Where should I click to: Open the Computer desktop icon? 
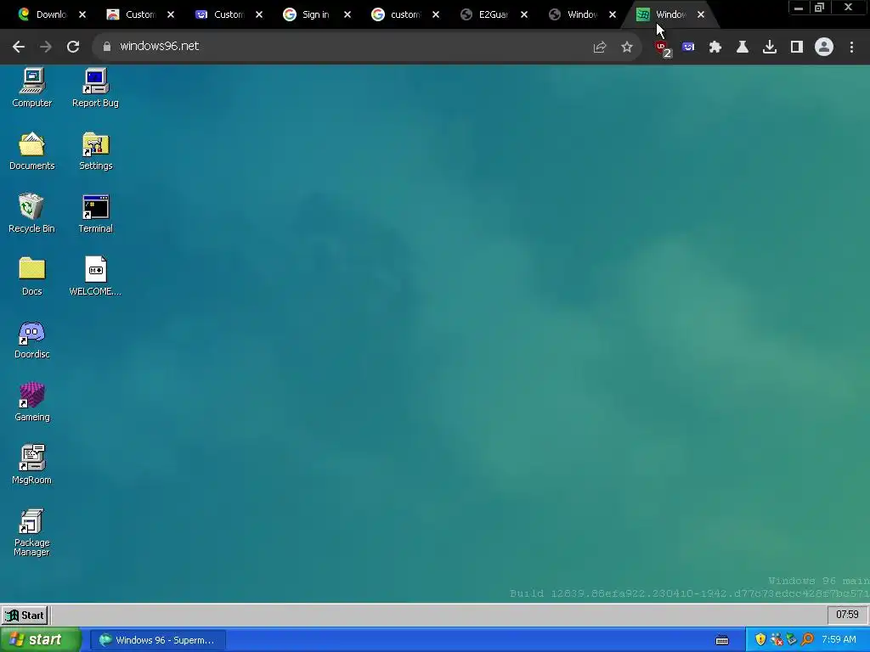tap(32, 87)
